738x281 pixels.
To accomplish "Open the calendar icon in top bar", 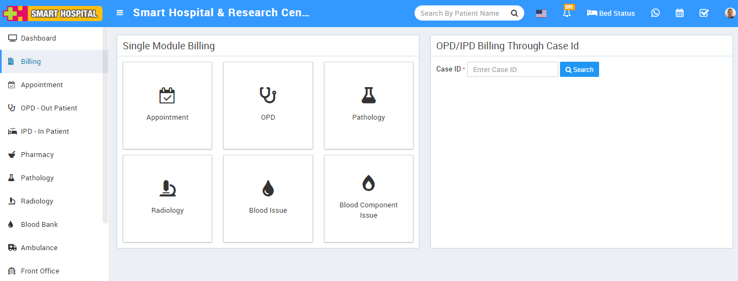I will point(679,13).
